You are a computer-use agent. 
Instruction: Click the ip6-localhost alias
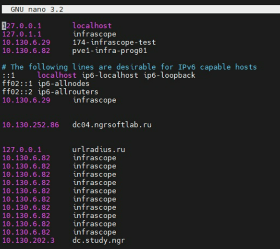tap(110, 75)
